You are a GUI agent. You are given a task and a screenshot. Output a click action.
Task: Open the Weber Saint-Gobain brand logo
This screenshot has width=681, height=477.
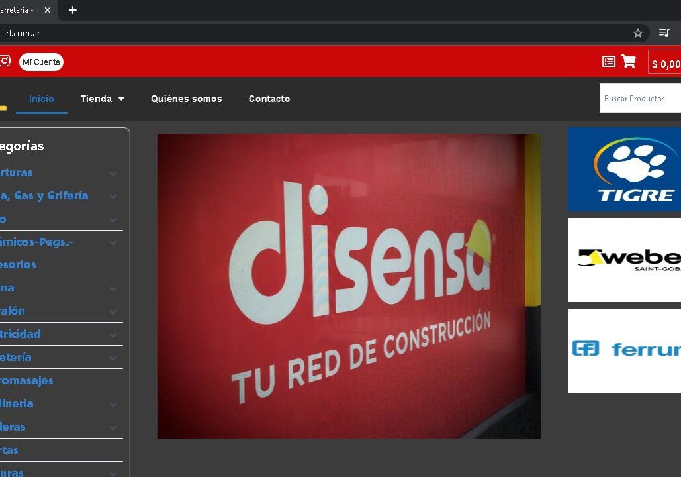pos(624,260)
